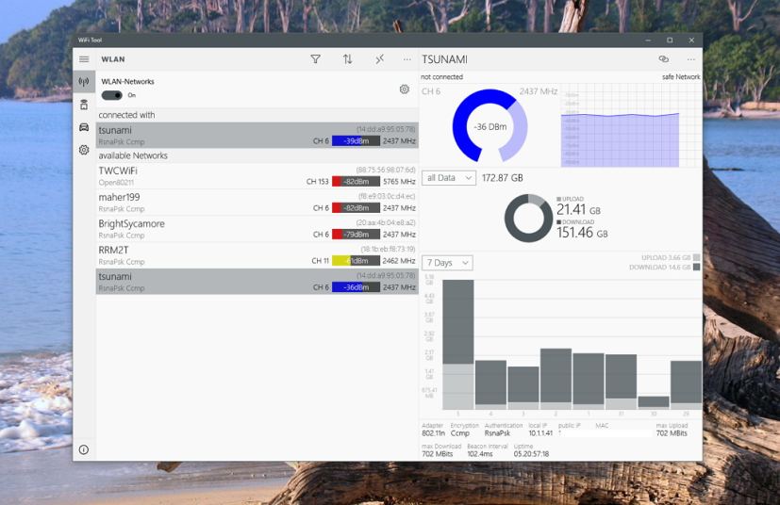Toggle WLAN-Networks switch off
Viewport: 780px width, 505px height.
tap(112, 95)
